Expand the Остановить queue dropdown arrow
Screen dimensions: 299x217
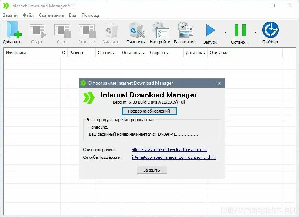point(255,32)
